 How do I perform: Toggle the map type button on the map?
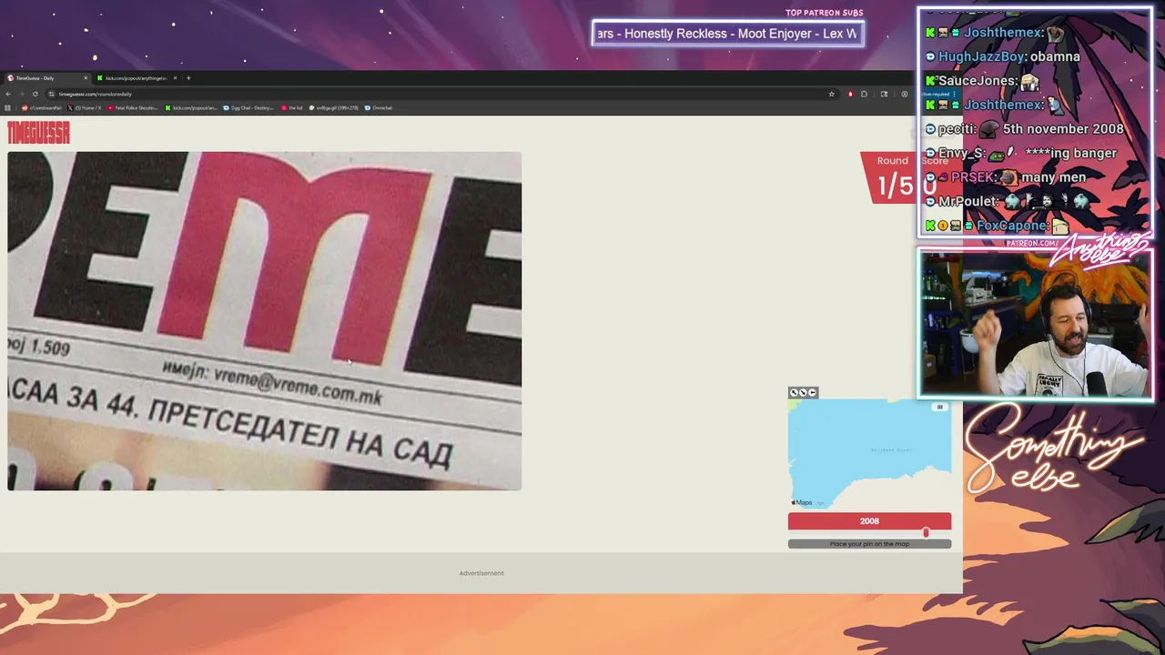coord(940,407)
